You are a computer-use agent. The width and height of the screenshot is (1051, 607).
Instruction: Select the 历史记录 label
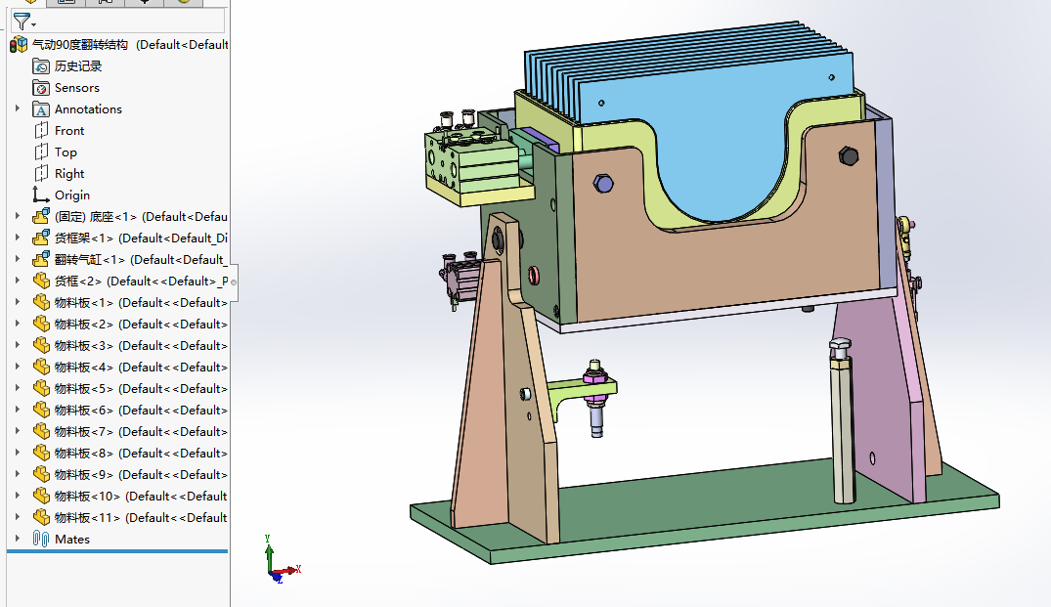tap(78, 66)
